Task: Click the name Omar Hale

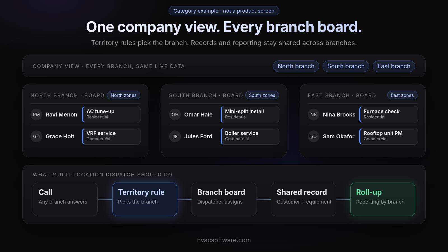Action: (x=198, y=115)
